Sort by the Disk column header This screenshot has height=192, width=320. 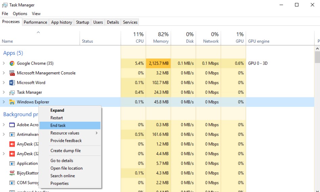pyautogui.click(x=183, y=38)
